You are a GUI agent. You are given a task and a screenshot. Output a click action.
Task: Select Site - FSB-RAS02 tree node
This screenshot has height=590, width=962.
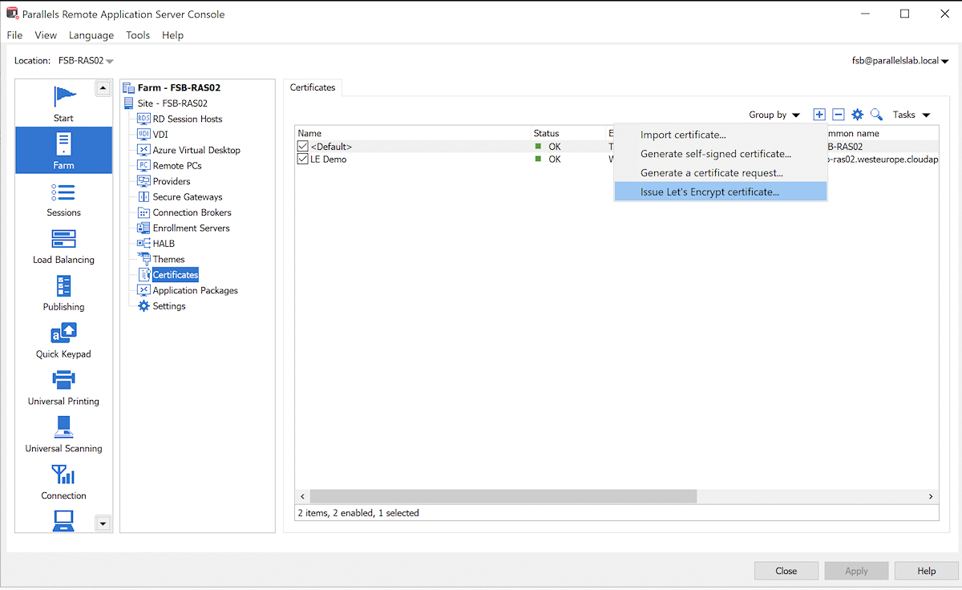click(x=172, y=103)
